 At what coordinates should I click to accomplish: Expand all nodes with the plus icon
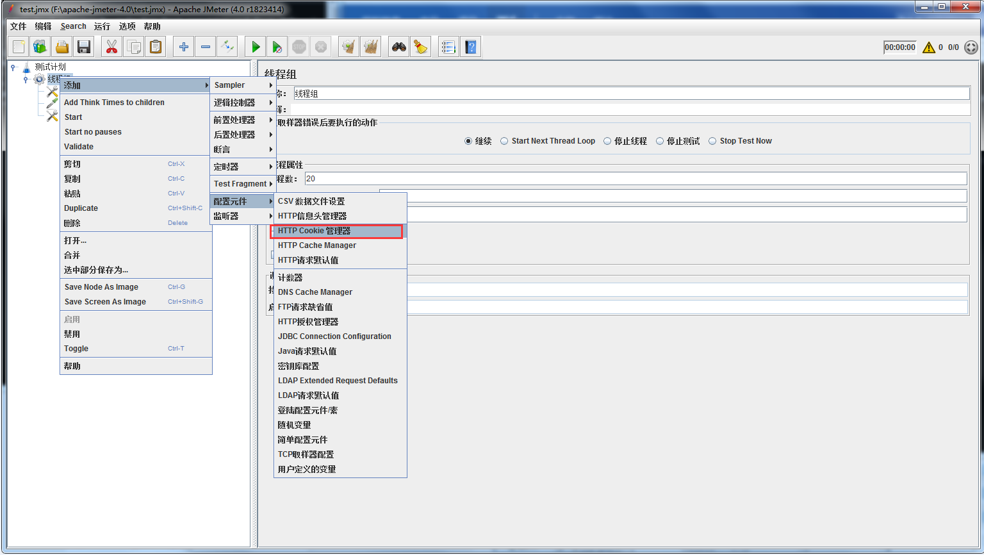183,46
